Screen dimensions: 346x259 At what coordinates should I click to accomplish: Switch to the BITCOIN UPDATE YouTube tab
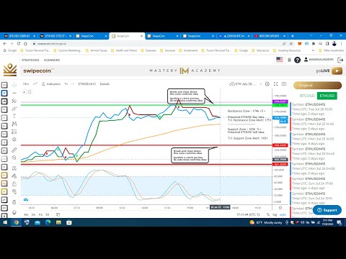click(x=270, y=36)
